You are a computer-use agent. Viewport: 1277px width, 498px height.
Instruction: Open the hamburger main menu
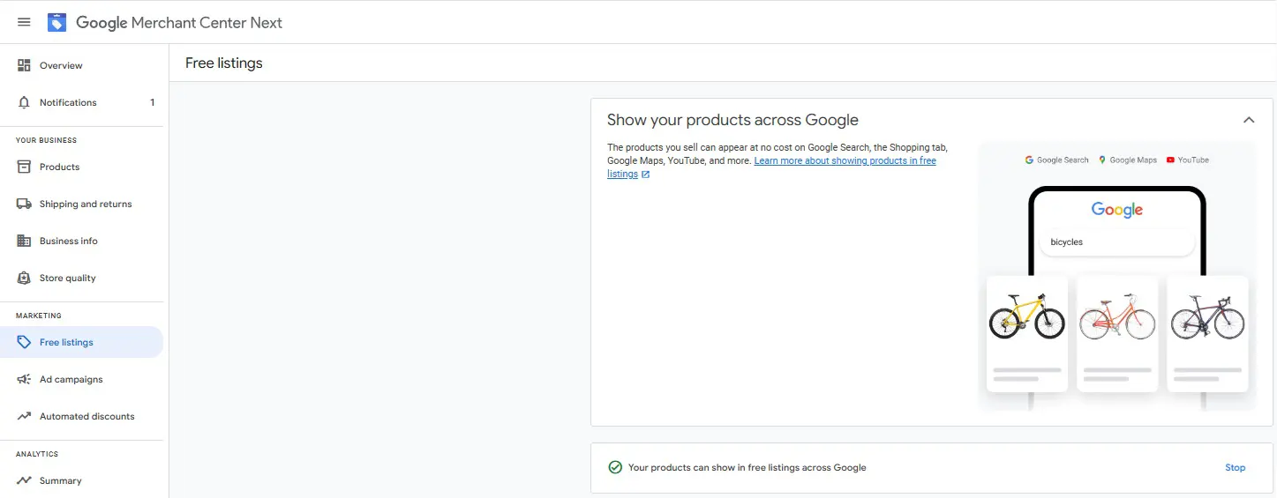tap(24, 22)
